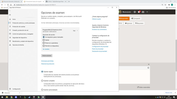This screenshot has width=177, height=99.
Task: Click the 'Obtener ayuda' link
Action: click(x=96, y=19)
